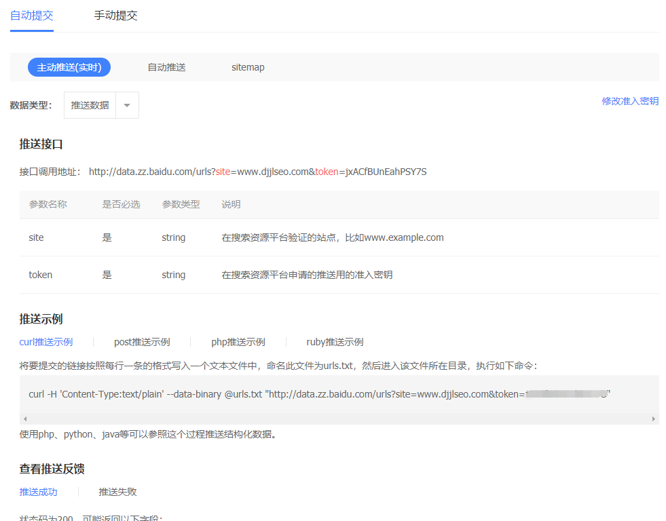The image size is (666, 521).
Task: Choose the 自动推送 submission mode
Action: (166, 67)
